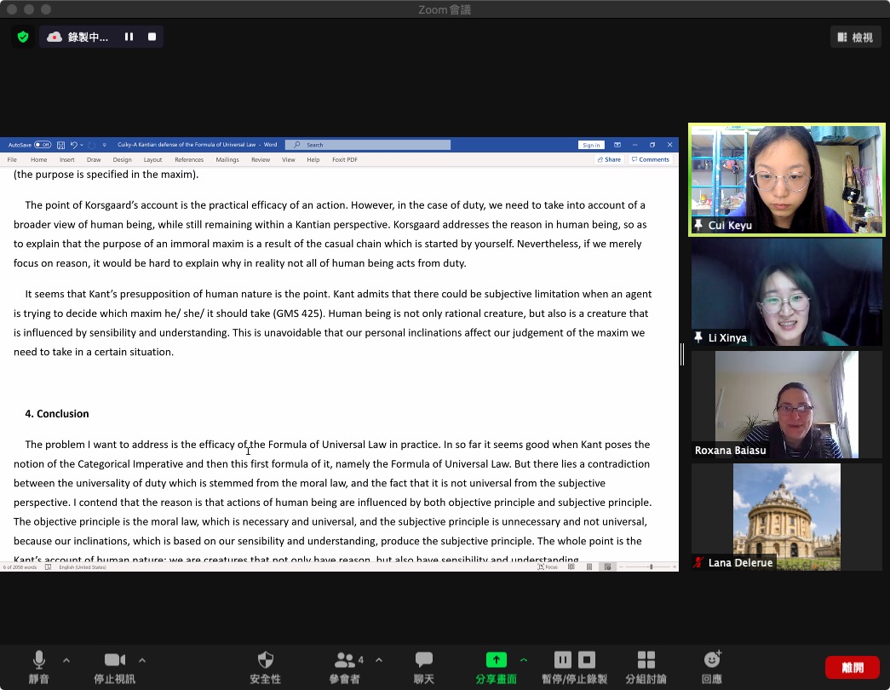890x690 pixels.
Task: Click the red leave meeting button
Action: coord(852,667)
